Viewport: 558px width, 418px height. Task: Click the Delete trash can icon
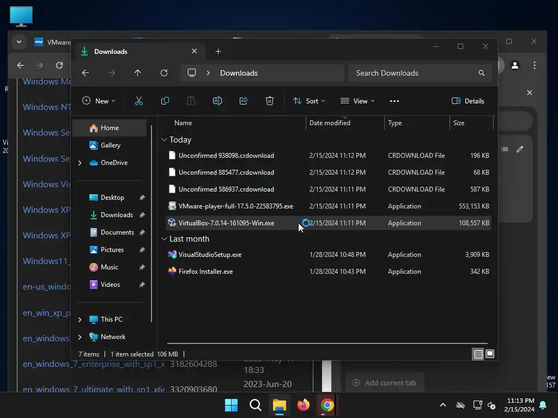(x=270, y=101)
